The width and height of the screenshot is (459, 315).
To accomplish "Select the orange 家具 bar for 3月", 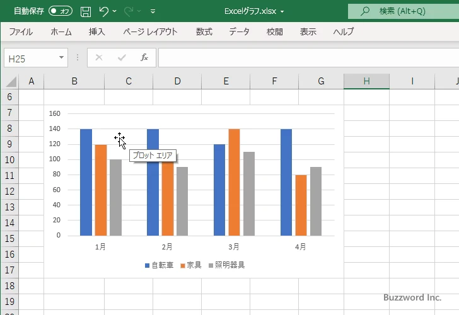I will (x=234, y=182).
